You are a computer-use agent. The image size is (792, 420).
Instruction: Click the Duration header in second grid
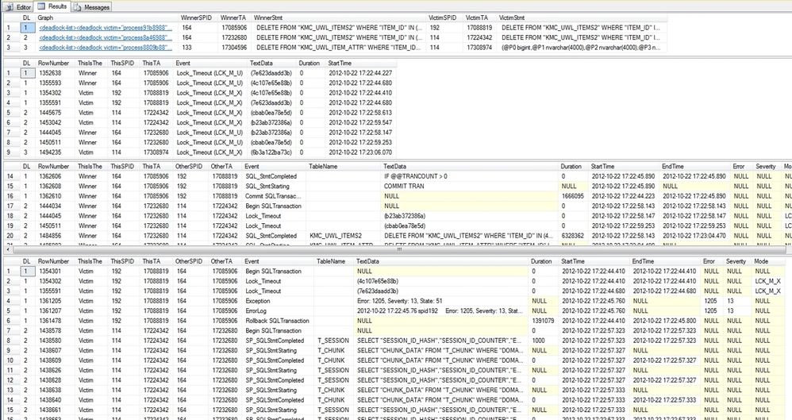pos(311,64)
